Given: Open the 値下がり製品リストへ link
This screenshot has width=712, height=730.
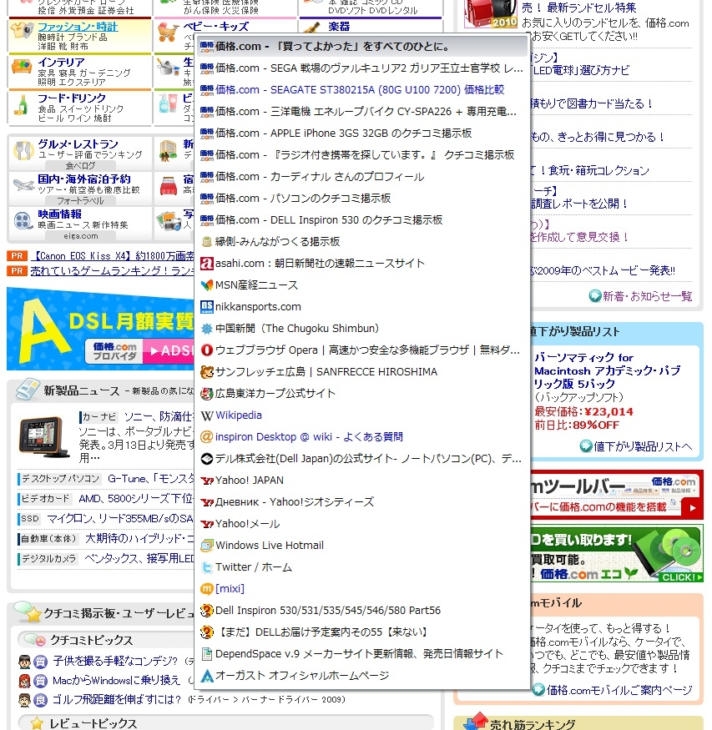Looking at the screenshot, I should pos(643,446).
